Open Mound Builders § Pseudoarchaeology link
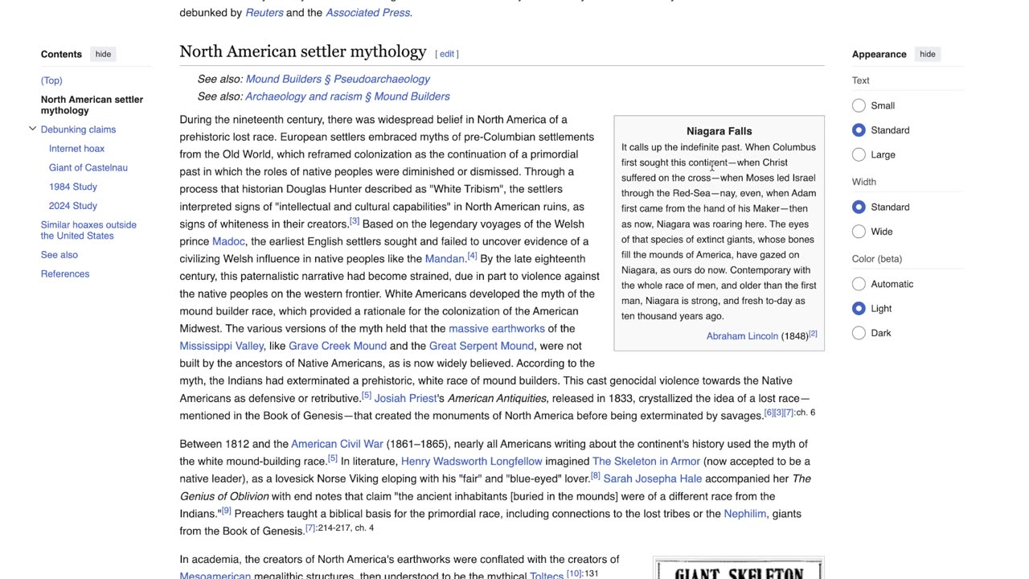This screenshot has height=579, width=1029. [x=338, y=79]
